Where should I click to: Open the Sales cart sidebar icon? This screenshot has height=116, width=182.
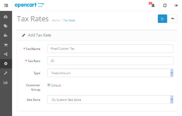tap(6, 45)
